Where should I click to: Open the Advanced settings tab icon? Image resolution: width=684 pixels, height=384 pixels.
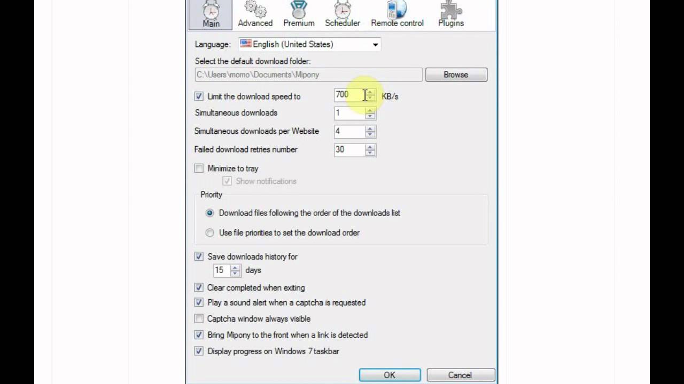255,10
